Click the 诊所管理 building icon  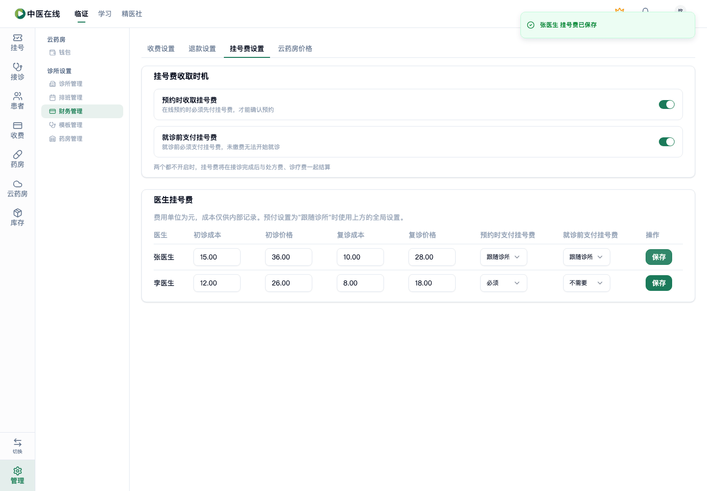(x=53, y=84)
